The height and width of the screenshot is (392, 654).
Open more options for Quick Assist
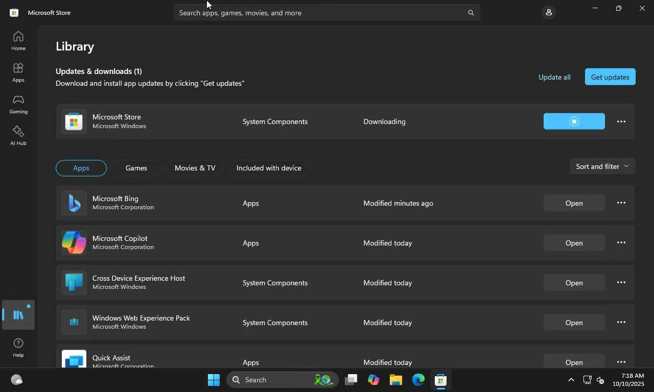pyautogui.click(x=621, y=362)
